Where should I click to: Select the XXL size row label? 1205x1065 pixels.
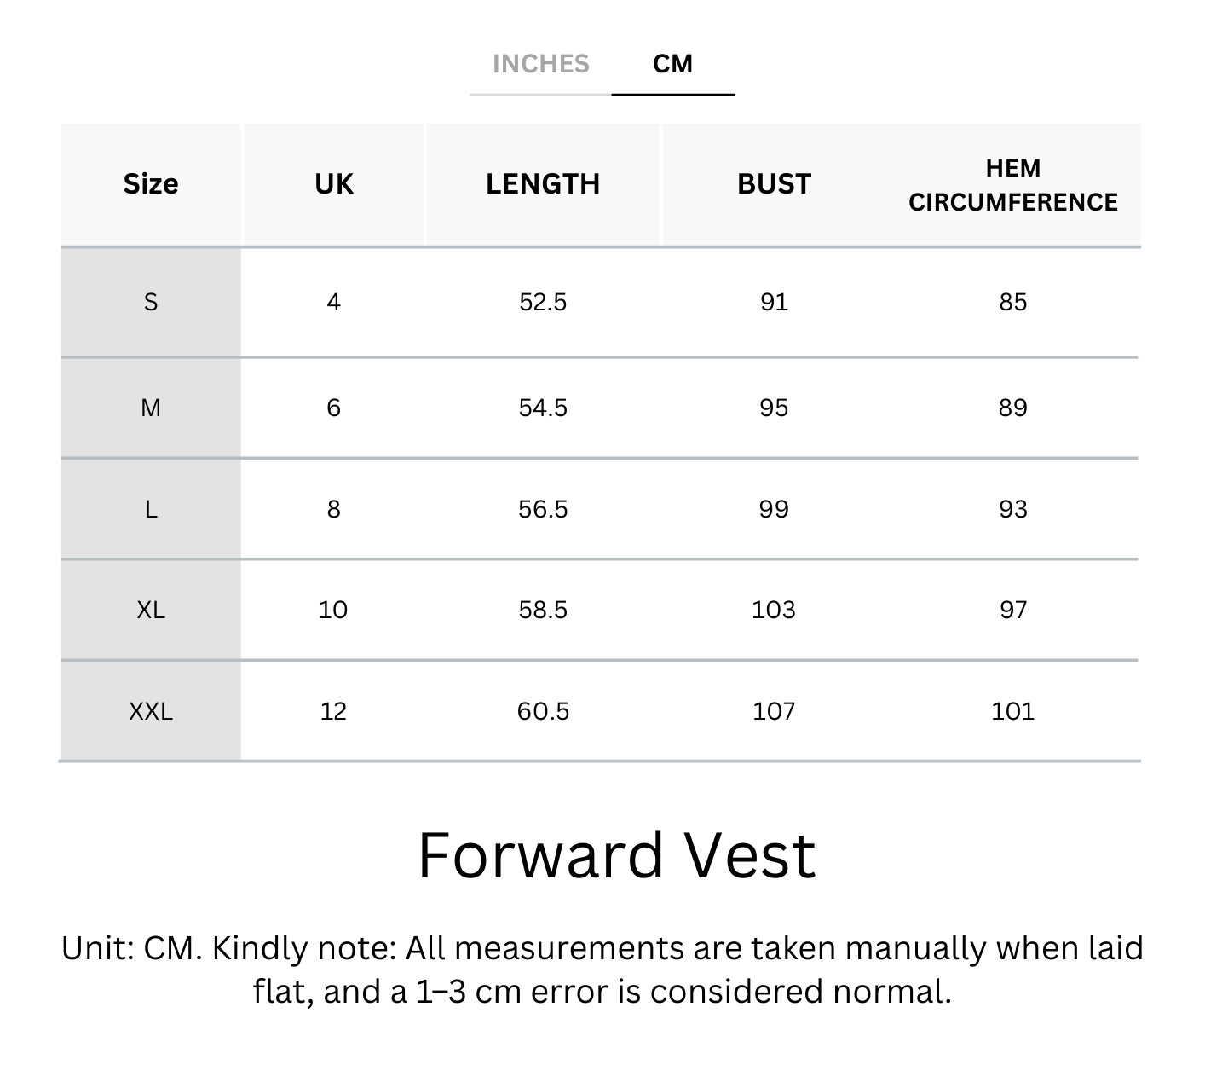point(151,711)
